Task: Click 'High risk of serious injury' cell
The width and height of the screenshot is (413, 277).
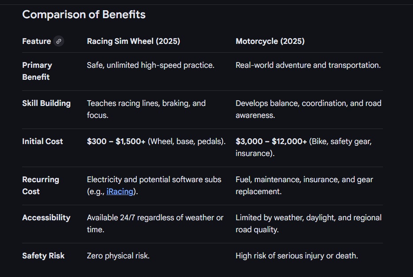Action: [297, 256]
